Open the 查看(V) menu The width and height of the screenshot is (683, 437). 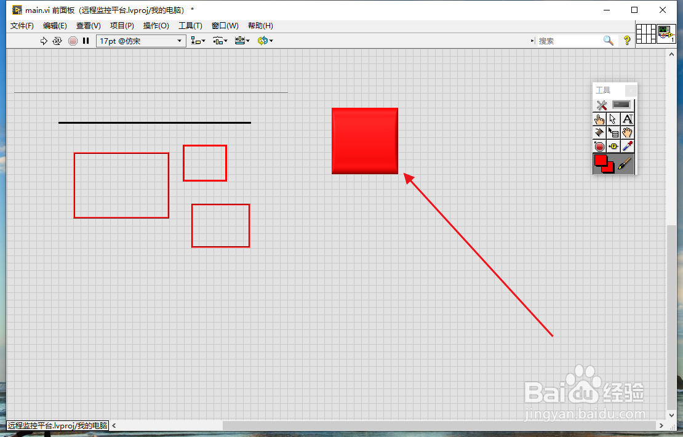[89, 26]
